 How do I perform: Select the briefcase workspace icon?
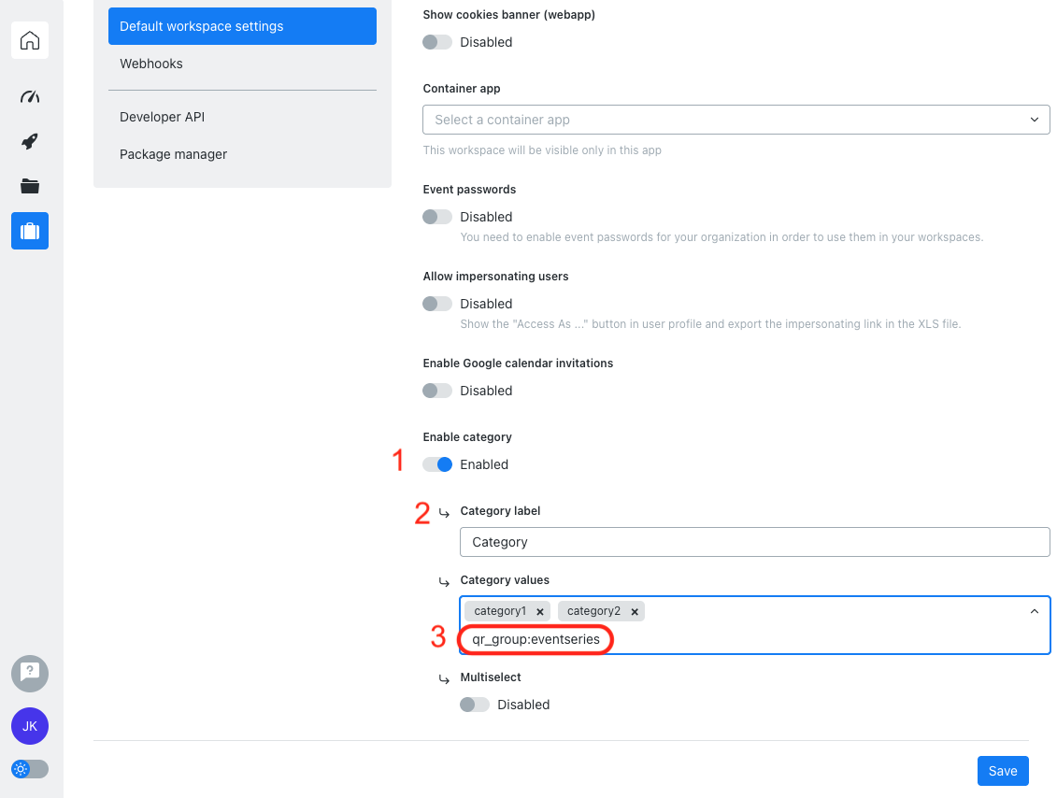click(30, 231)
